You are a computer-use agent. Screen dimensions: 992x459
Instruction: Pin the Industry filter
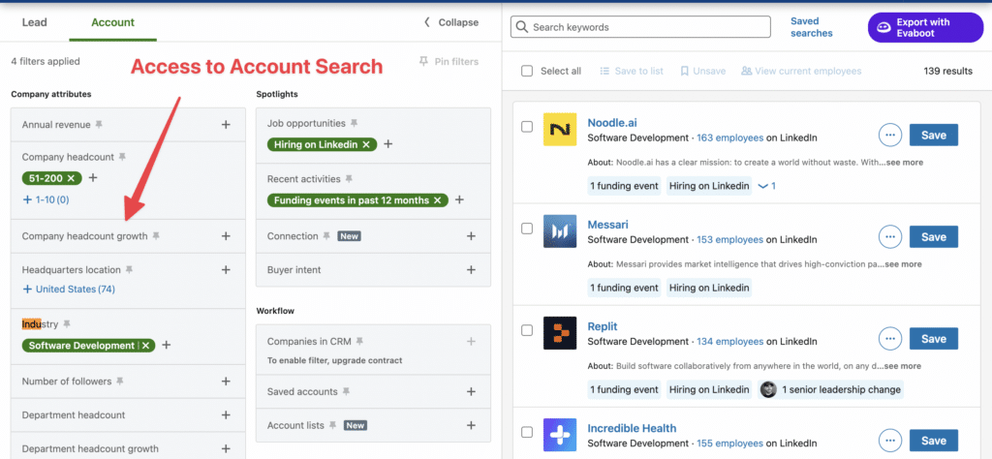coord(67,324)
